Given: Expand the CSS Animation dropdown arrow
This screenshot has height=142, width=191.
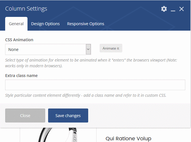Looking at the screenshot, I should (88, 49).
